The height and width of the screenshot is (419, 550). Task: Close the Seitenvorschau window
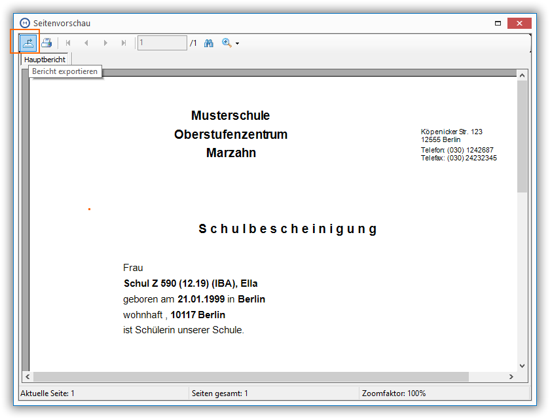coord(519,23)
